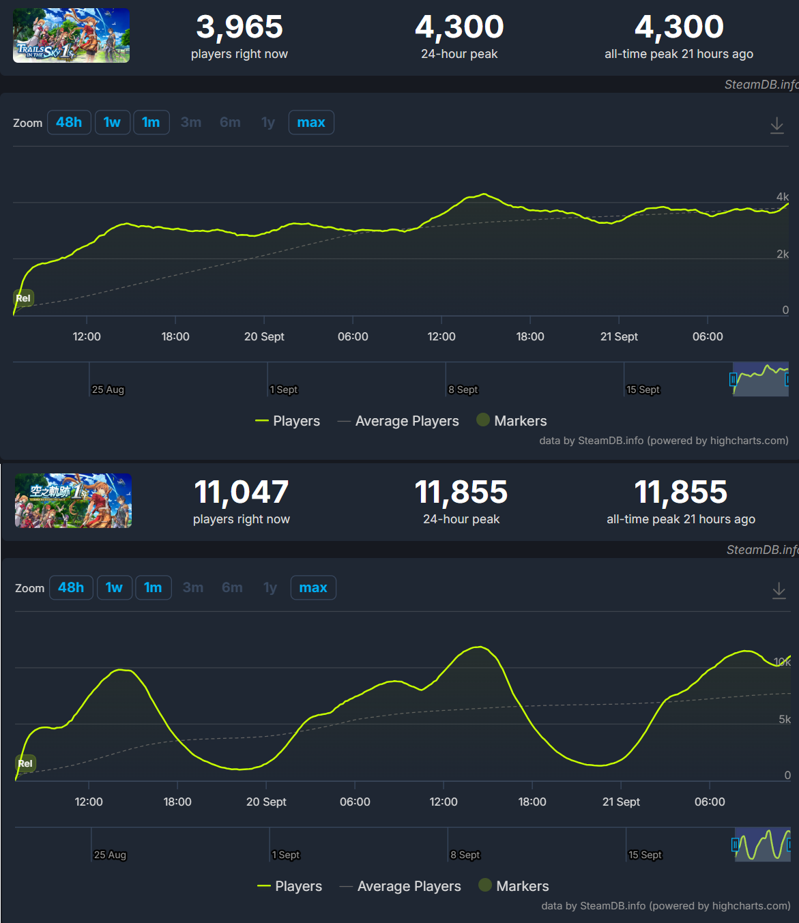Toggle Players series in the top chart legend
This screenshot has width=799, height=923.
[x=287, y=421]
